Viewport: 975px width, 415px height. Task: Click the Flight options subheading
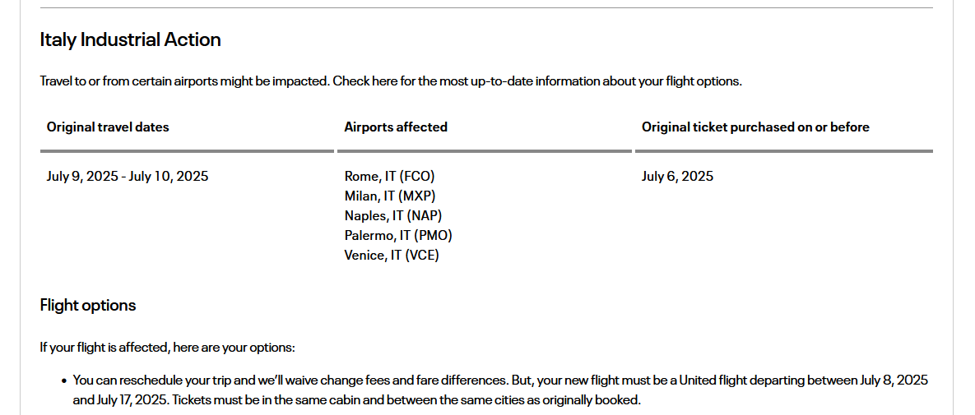(x=88, y=306)
